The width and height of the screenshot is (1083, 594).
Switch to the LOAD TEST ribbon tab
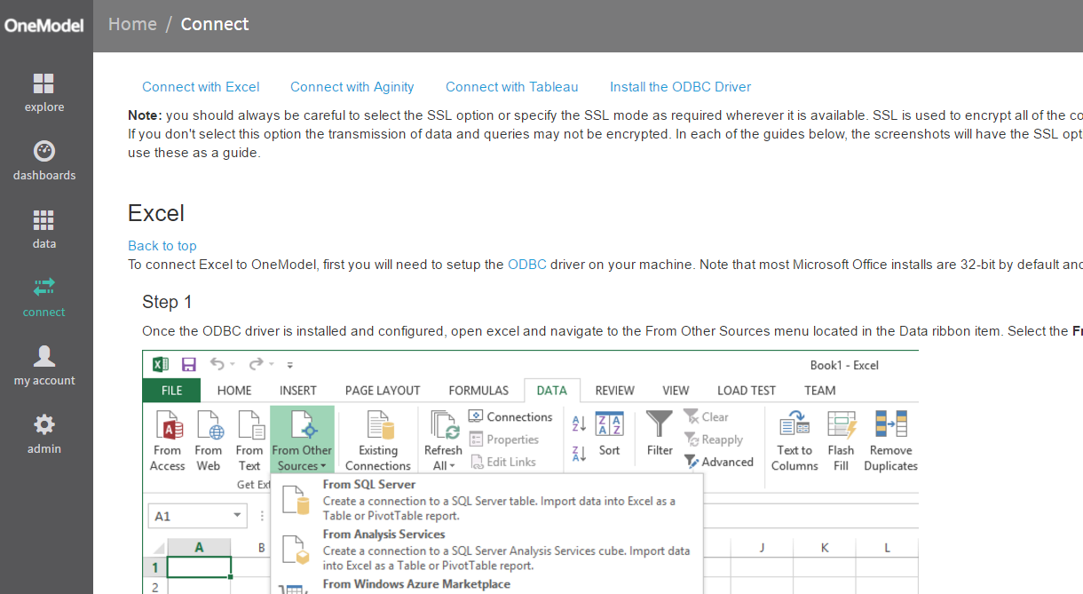pyautogui.click(x=747, y=391)
